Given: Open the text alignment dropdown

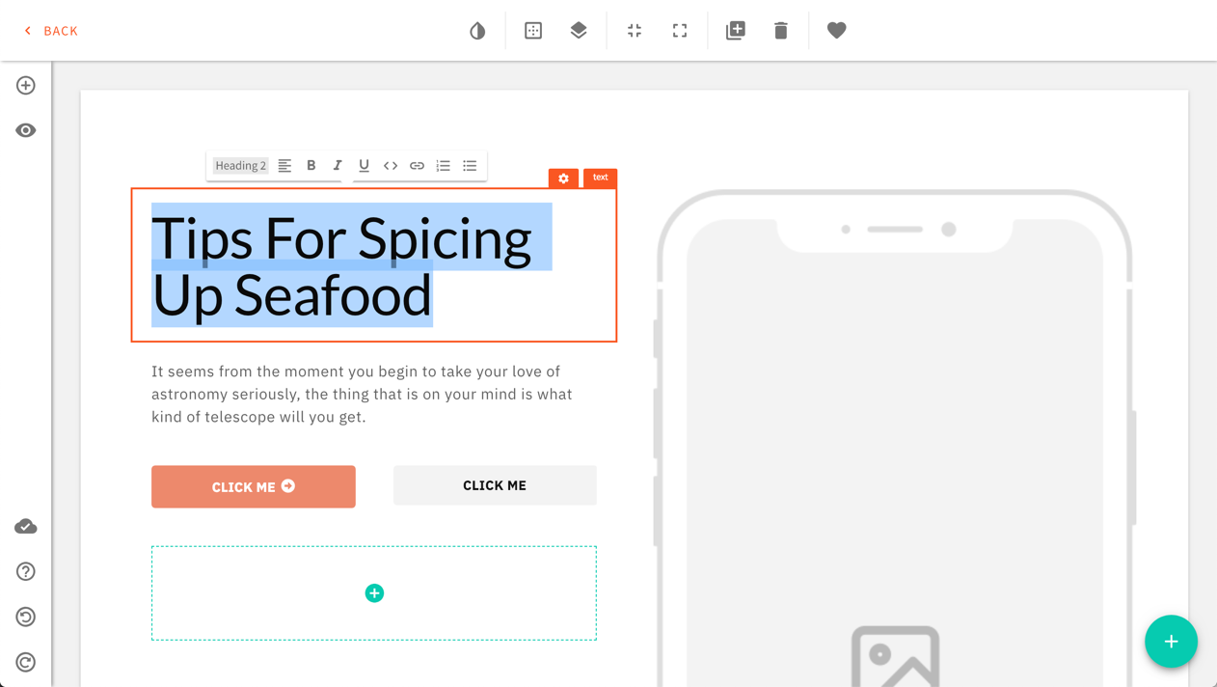Looking at the screenshot, I should pyautogui.click(x=284, y=166).
